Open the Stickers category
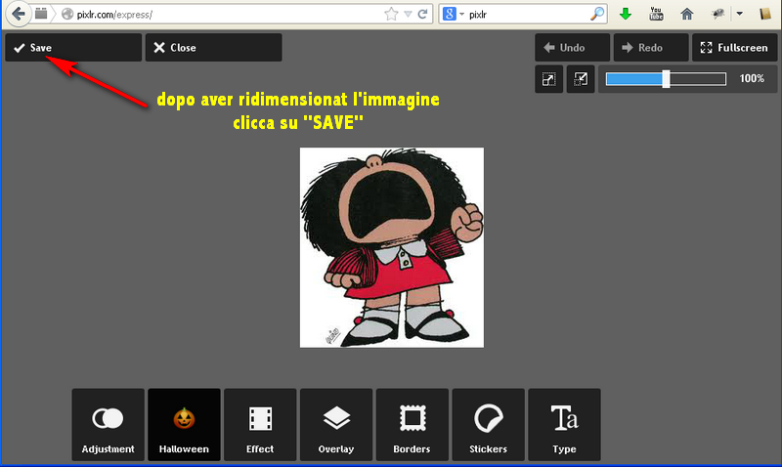The width and height of the screenshot is (782, 467). point(488,425)
